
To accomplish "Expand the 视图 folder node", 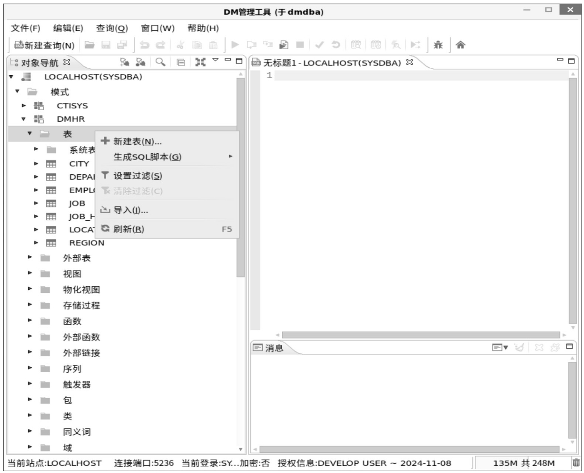I will coord(30,273).
